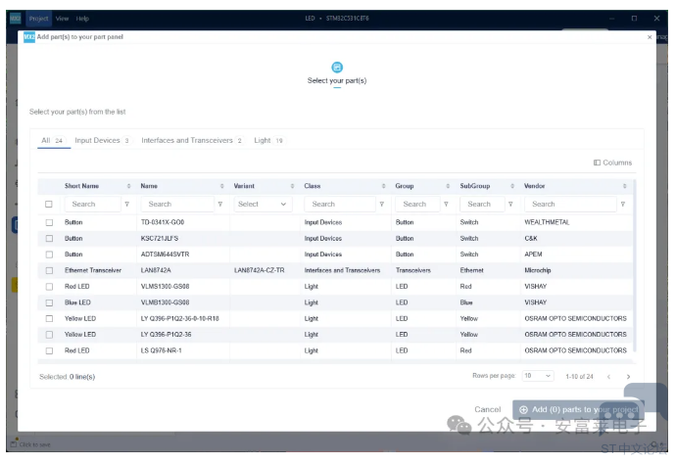Close the Add parts dialog
The image size is (676, 464).
click(649, 37)
